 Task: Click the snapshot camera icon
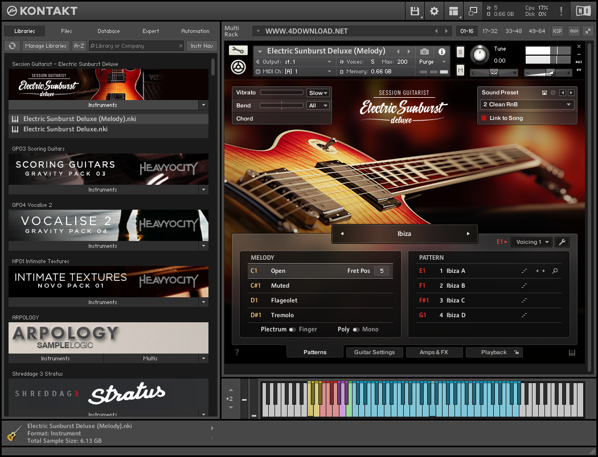point(424,51)
